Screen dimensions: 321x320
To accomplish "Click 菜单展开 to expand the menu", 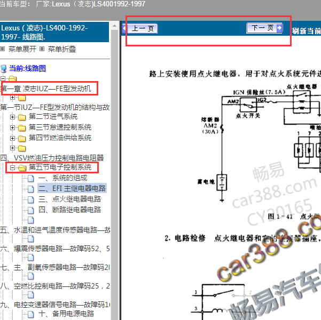I will point(22,49).
